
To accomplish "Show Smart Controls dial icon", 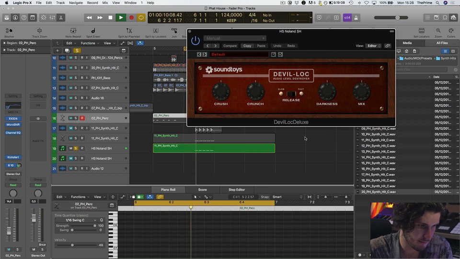I will 44,18.
